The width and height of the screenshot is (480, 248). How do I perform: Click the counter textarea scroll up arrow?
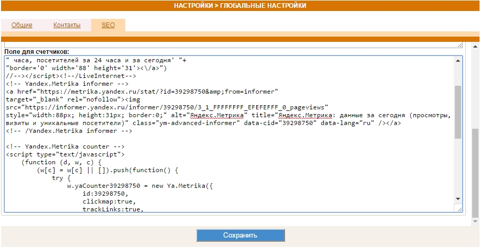(458, 61)
